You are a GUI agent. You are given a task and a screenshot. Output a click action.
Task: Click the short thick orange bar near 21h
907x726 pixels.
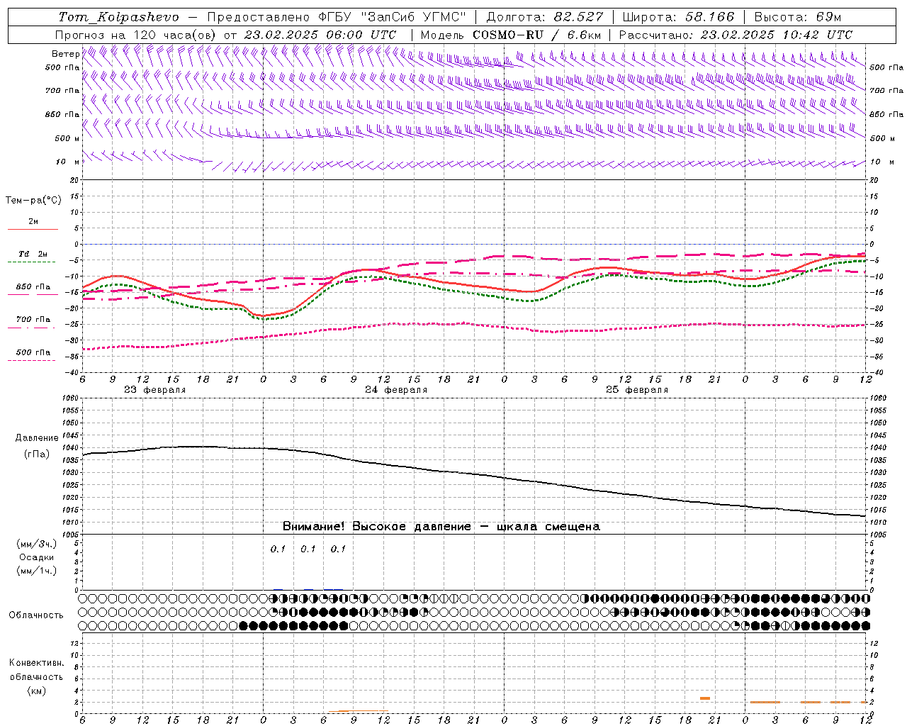pos(704,698)
